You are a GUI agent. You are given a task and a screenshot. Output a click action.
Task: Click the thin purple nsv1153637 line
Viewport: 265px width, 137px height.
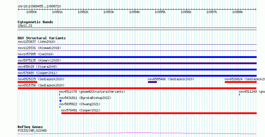click(137, 45)
